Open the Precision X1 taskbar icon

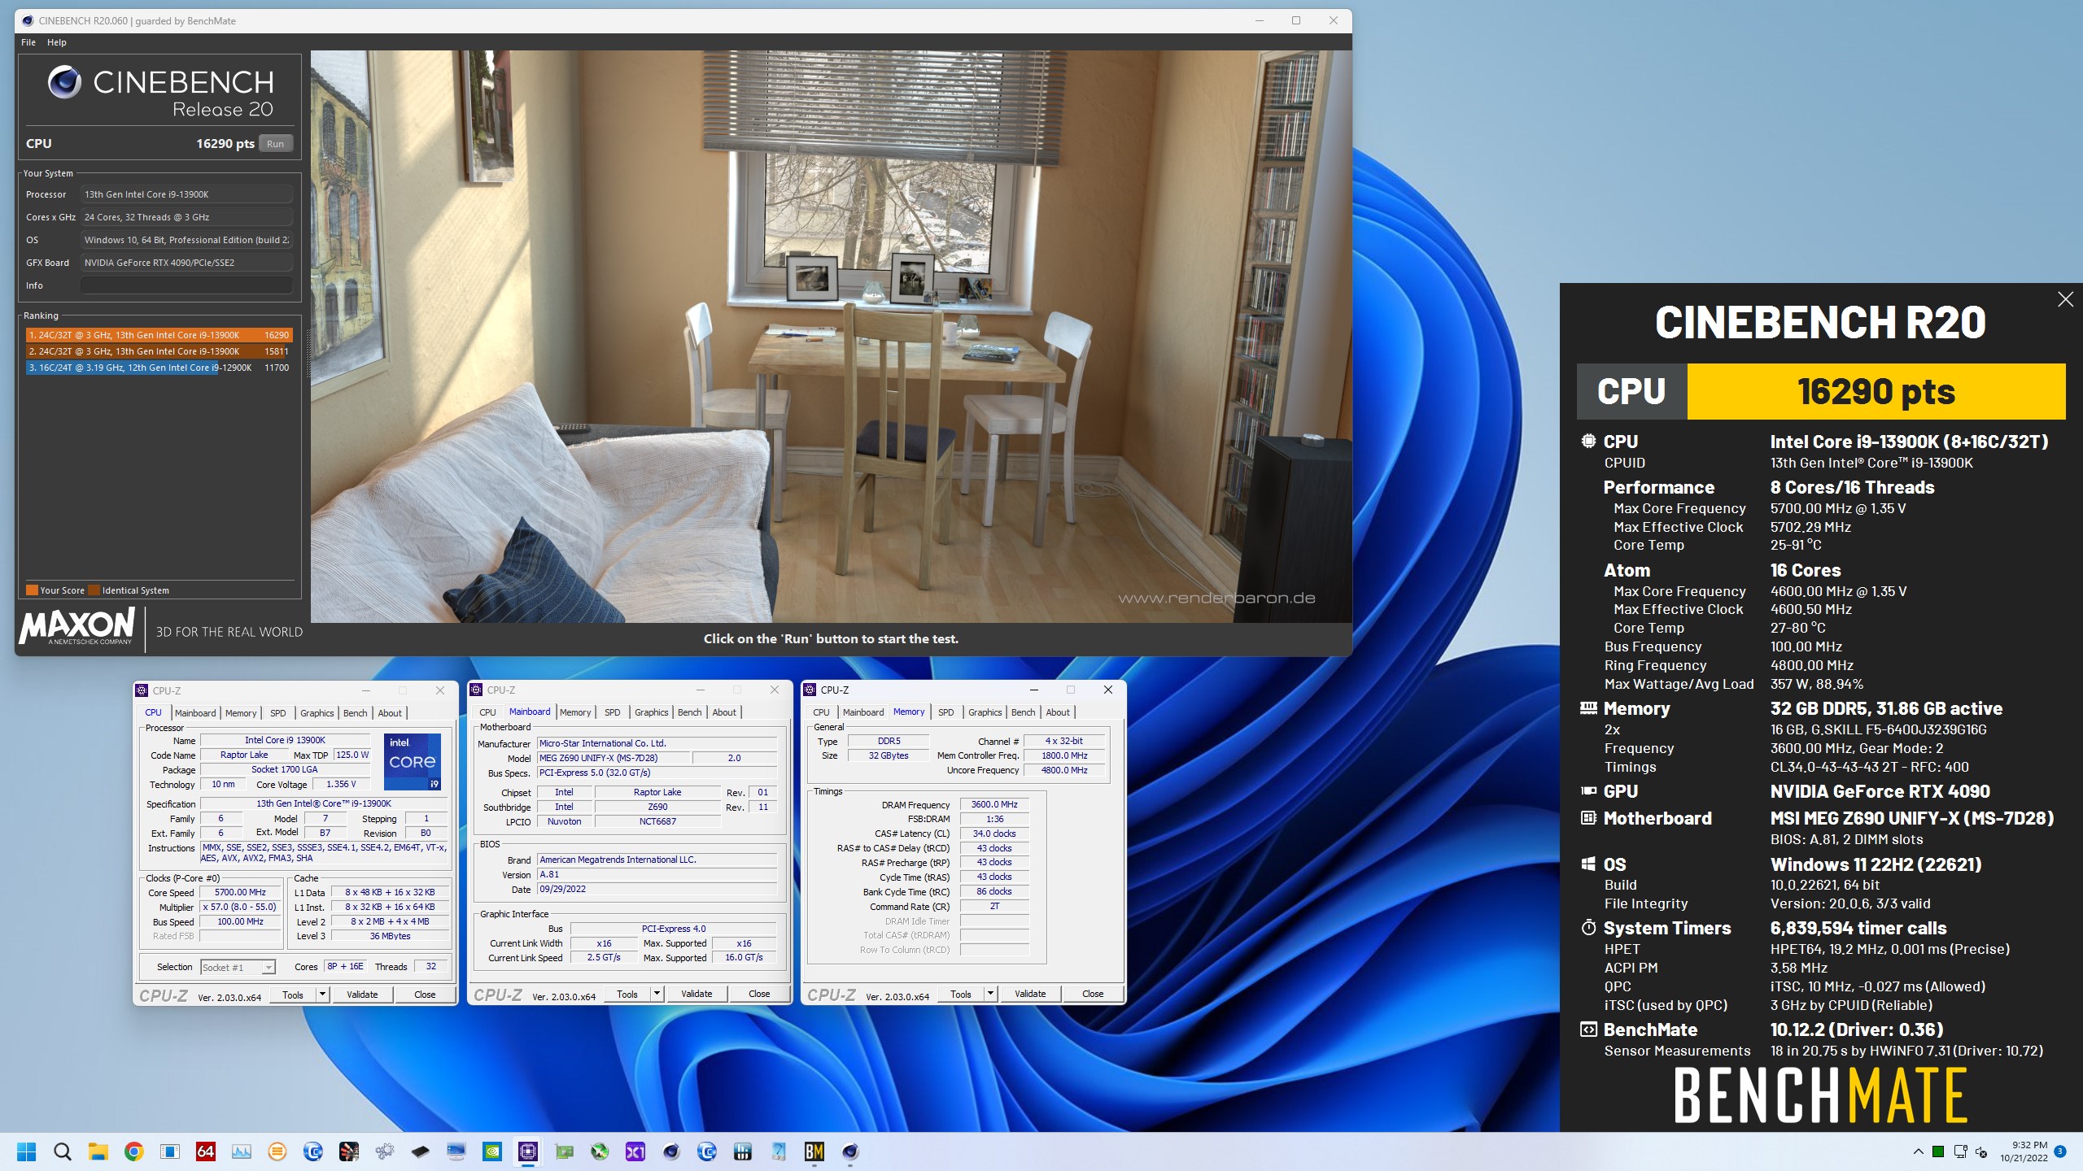click(635, 1151)
